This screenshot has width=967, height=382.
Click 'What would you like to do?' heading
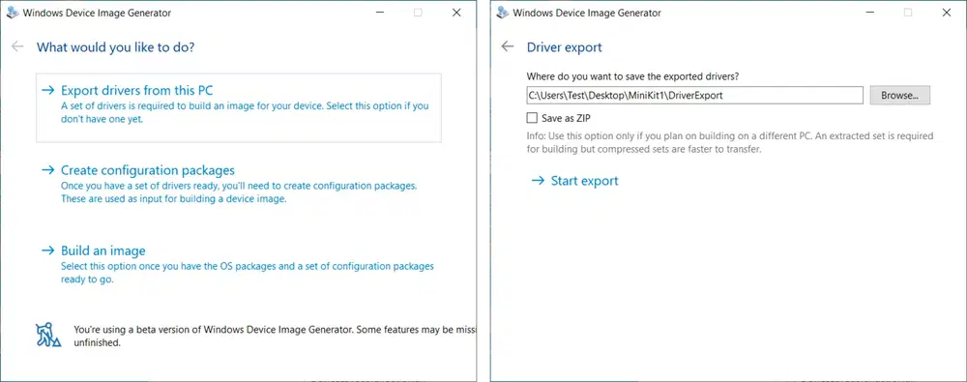[x=116, y=46]
